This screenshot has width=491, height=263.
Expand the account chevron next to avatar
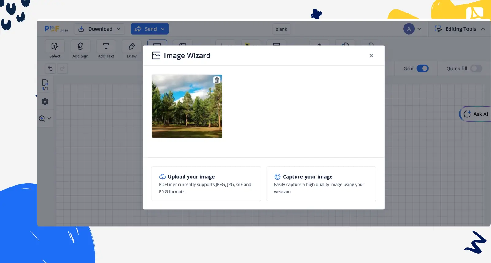tap(419, 29)
